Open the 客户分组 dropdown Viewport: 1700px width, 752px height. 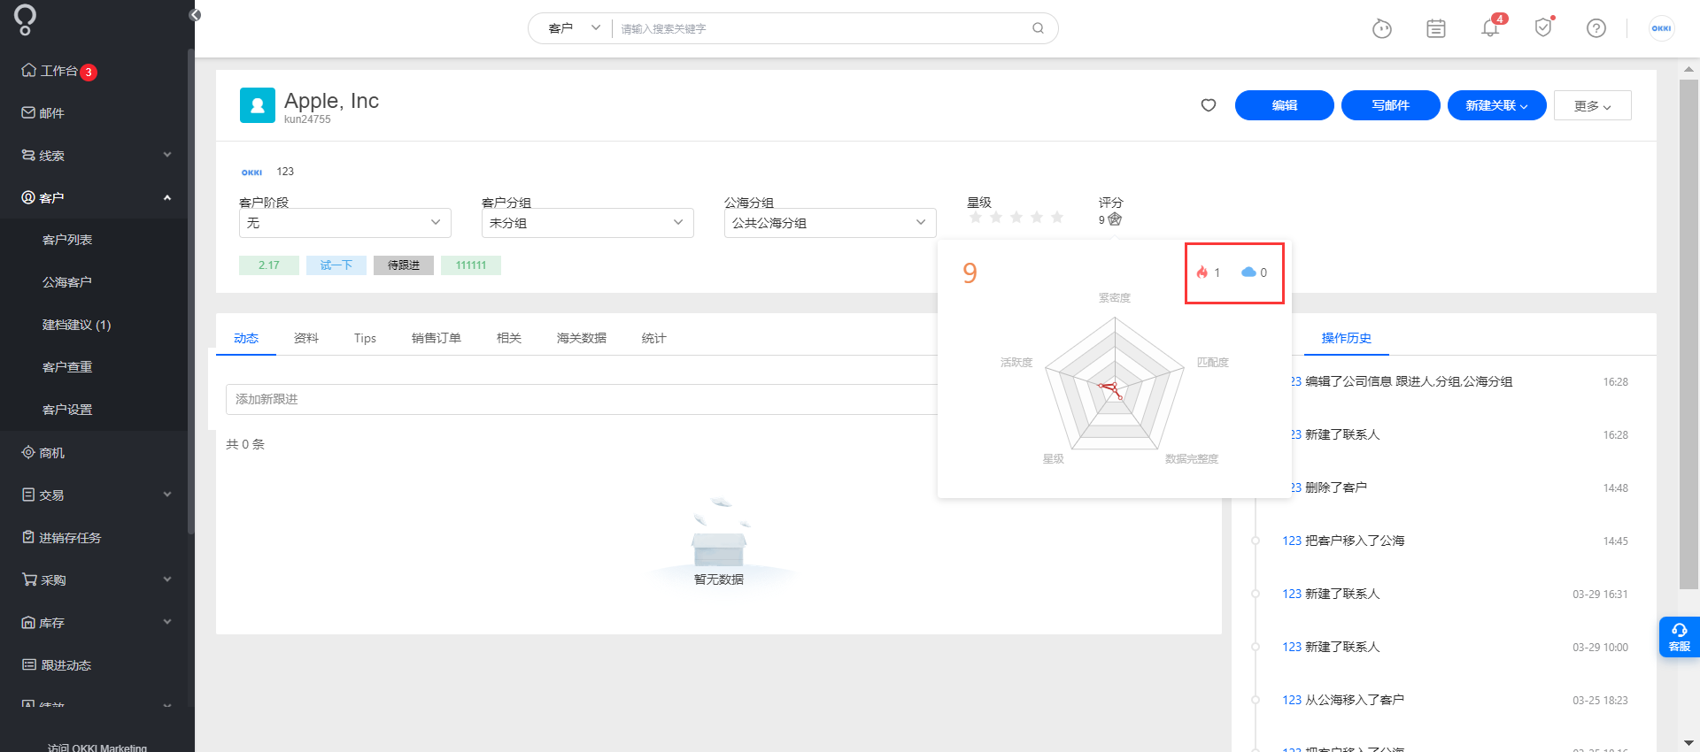[x=588, y=223]
